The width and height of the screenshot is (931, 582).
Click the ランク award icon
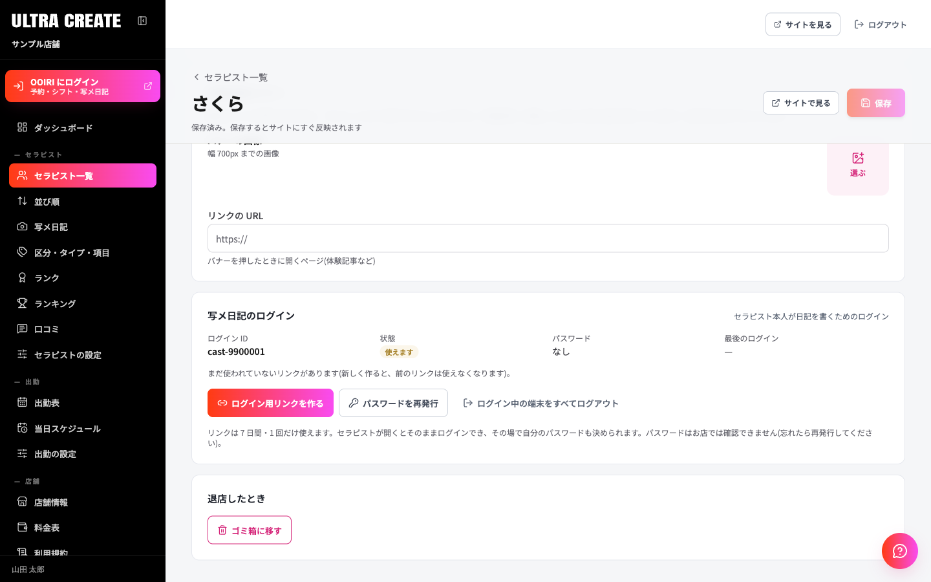(22, 277)
